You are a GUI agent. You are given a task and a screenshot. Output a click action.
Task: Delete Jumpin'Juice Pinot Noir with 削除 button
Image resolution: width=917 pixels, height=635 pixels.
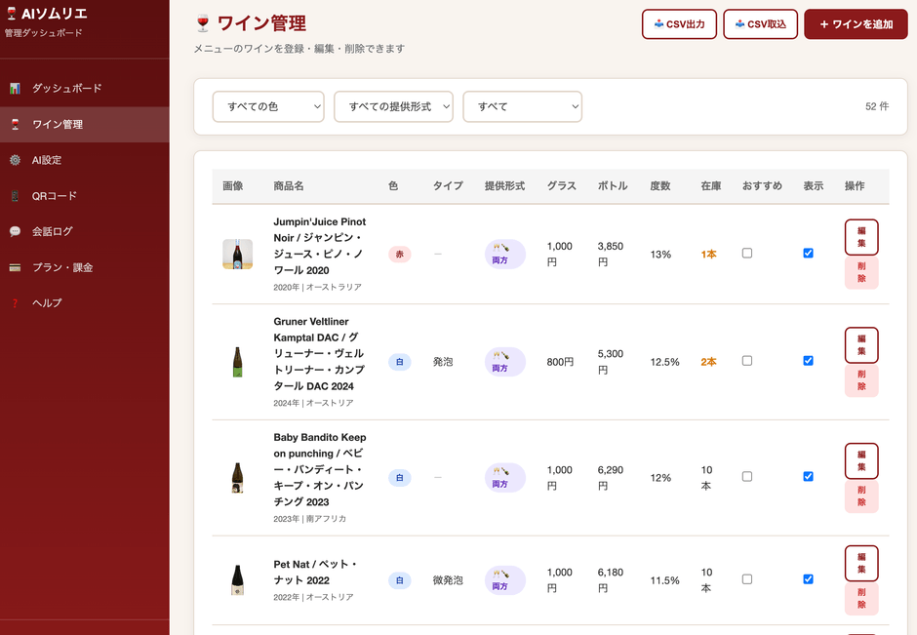(861, 272)
